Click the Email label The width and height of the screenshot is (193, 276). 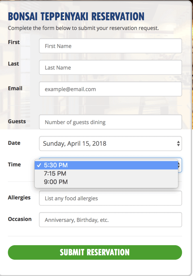[x=15, y=88]
